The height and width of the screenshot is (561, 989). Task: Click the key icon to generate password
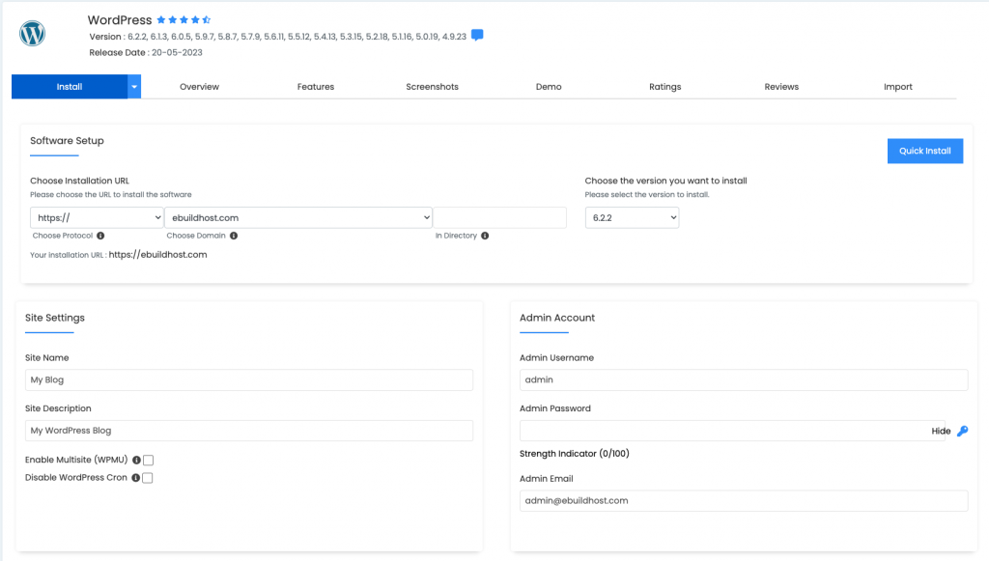coord(963,432)
